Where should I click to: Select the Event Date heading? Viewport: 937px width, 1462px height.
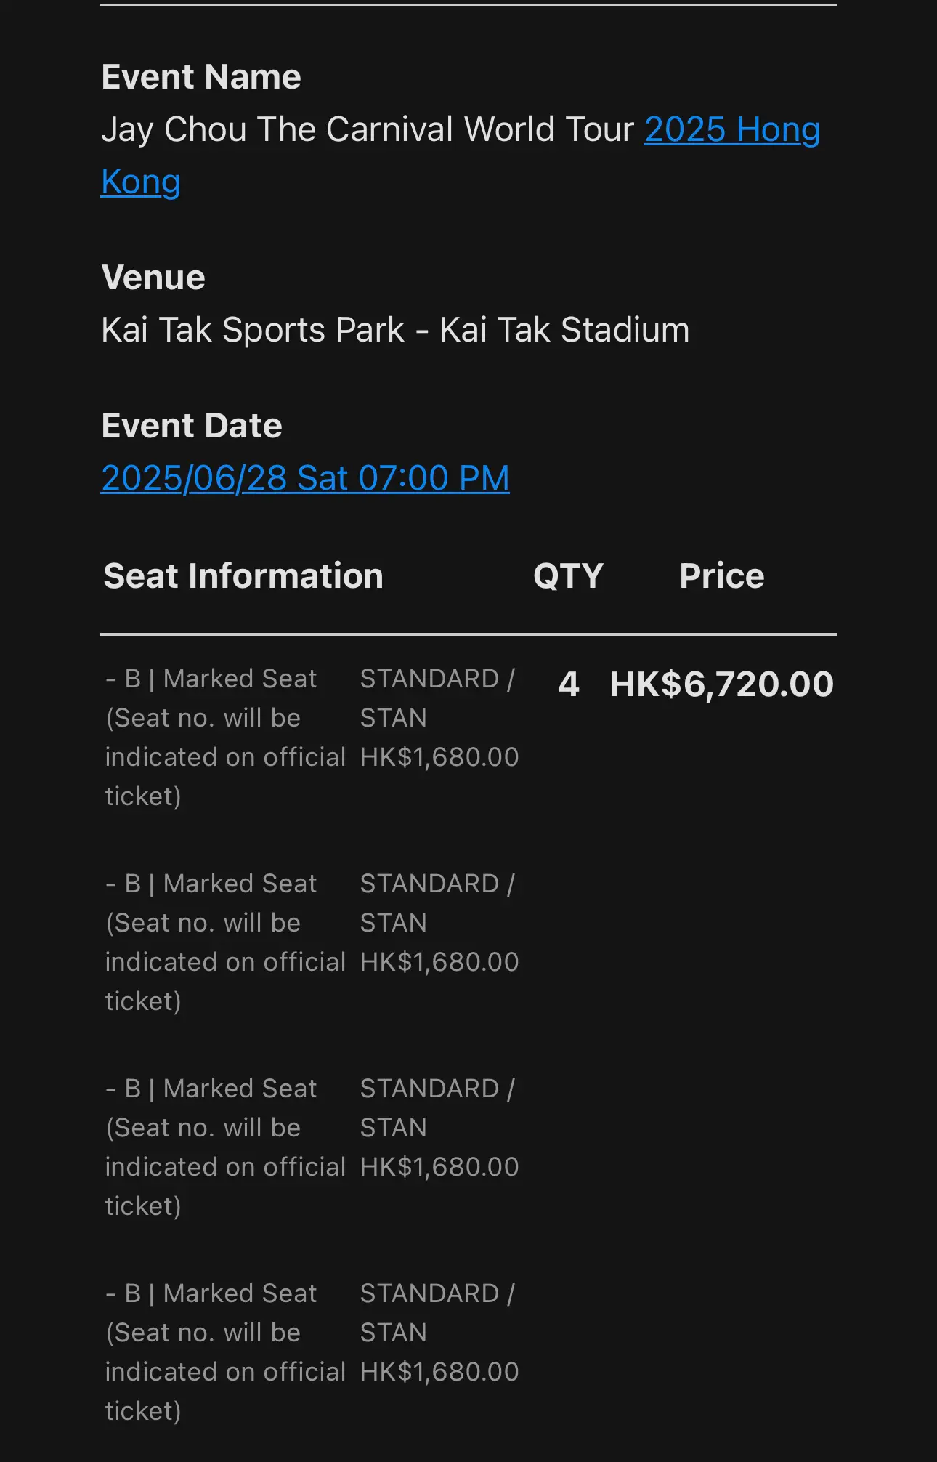pyautogui.click(x=192, y=426)
